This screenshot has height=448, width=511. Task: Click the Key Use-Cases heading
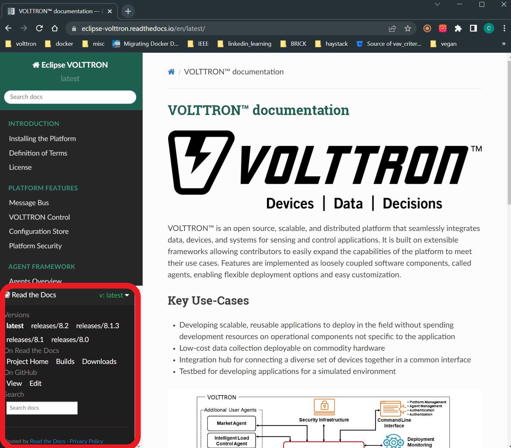(208, 301)
